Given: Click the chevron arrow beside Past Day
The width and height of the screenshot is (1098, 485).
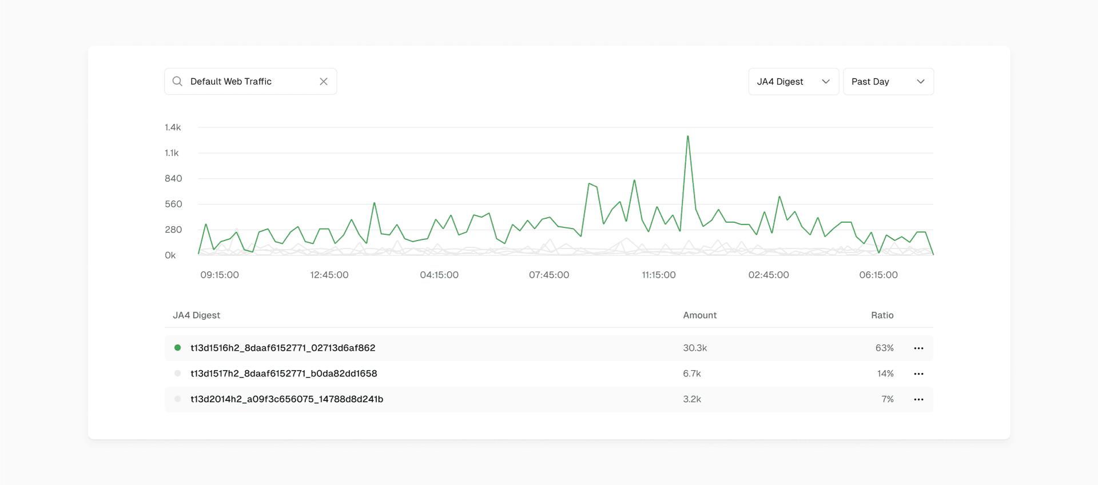Looking at the screenshot, I should click(x=921, y=82).
